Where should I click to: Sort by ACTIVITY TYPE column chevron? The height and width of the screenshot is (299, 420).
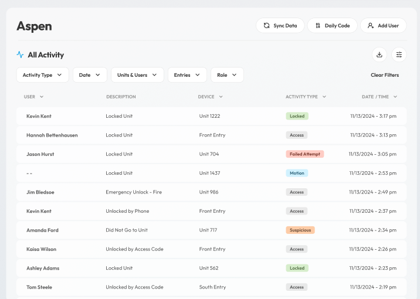pyautogui.click(x=324, y=97)
